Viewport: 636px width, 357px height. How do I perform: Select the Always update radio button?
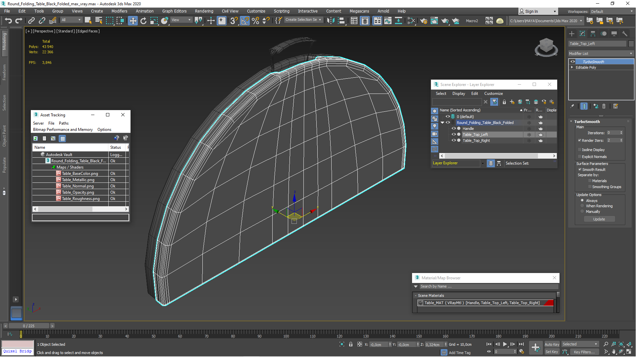pos(582,200)
